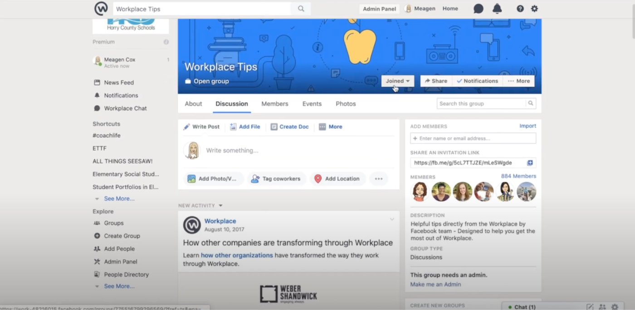
Task: Open the #coachlife shortcut
Action: (107, 136)
